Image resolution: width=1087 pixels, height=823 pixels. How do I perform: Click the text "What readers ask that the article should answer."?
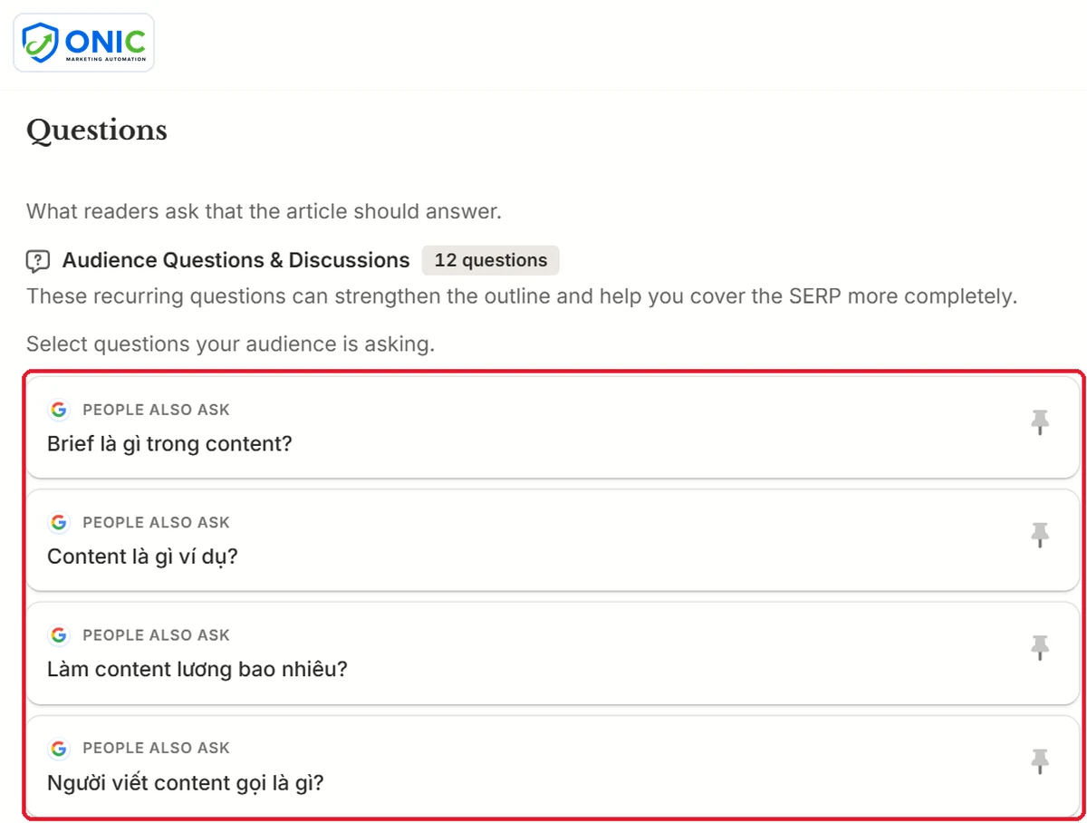264,212
